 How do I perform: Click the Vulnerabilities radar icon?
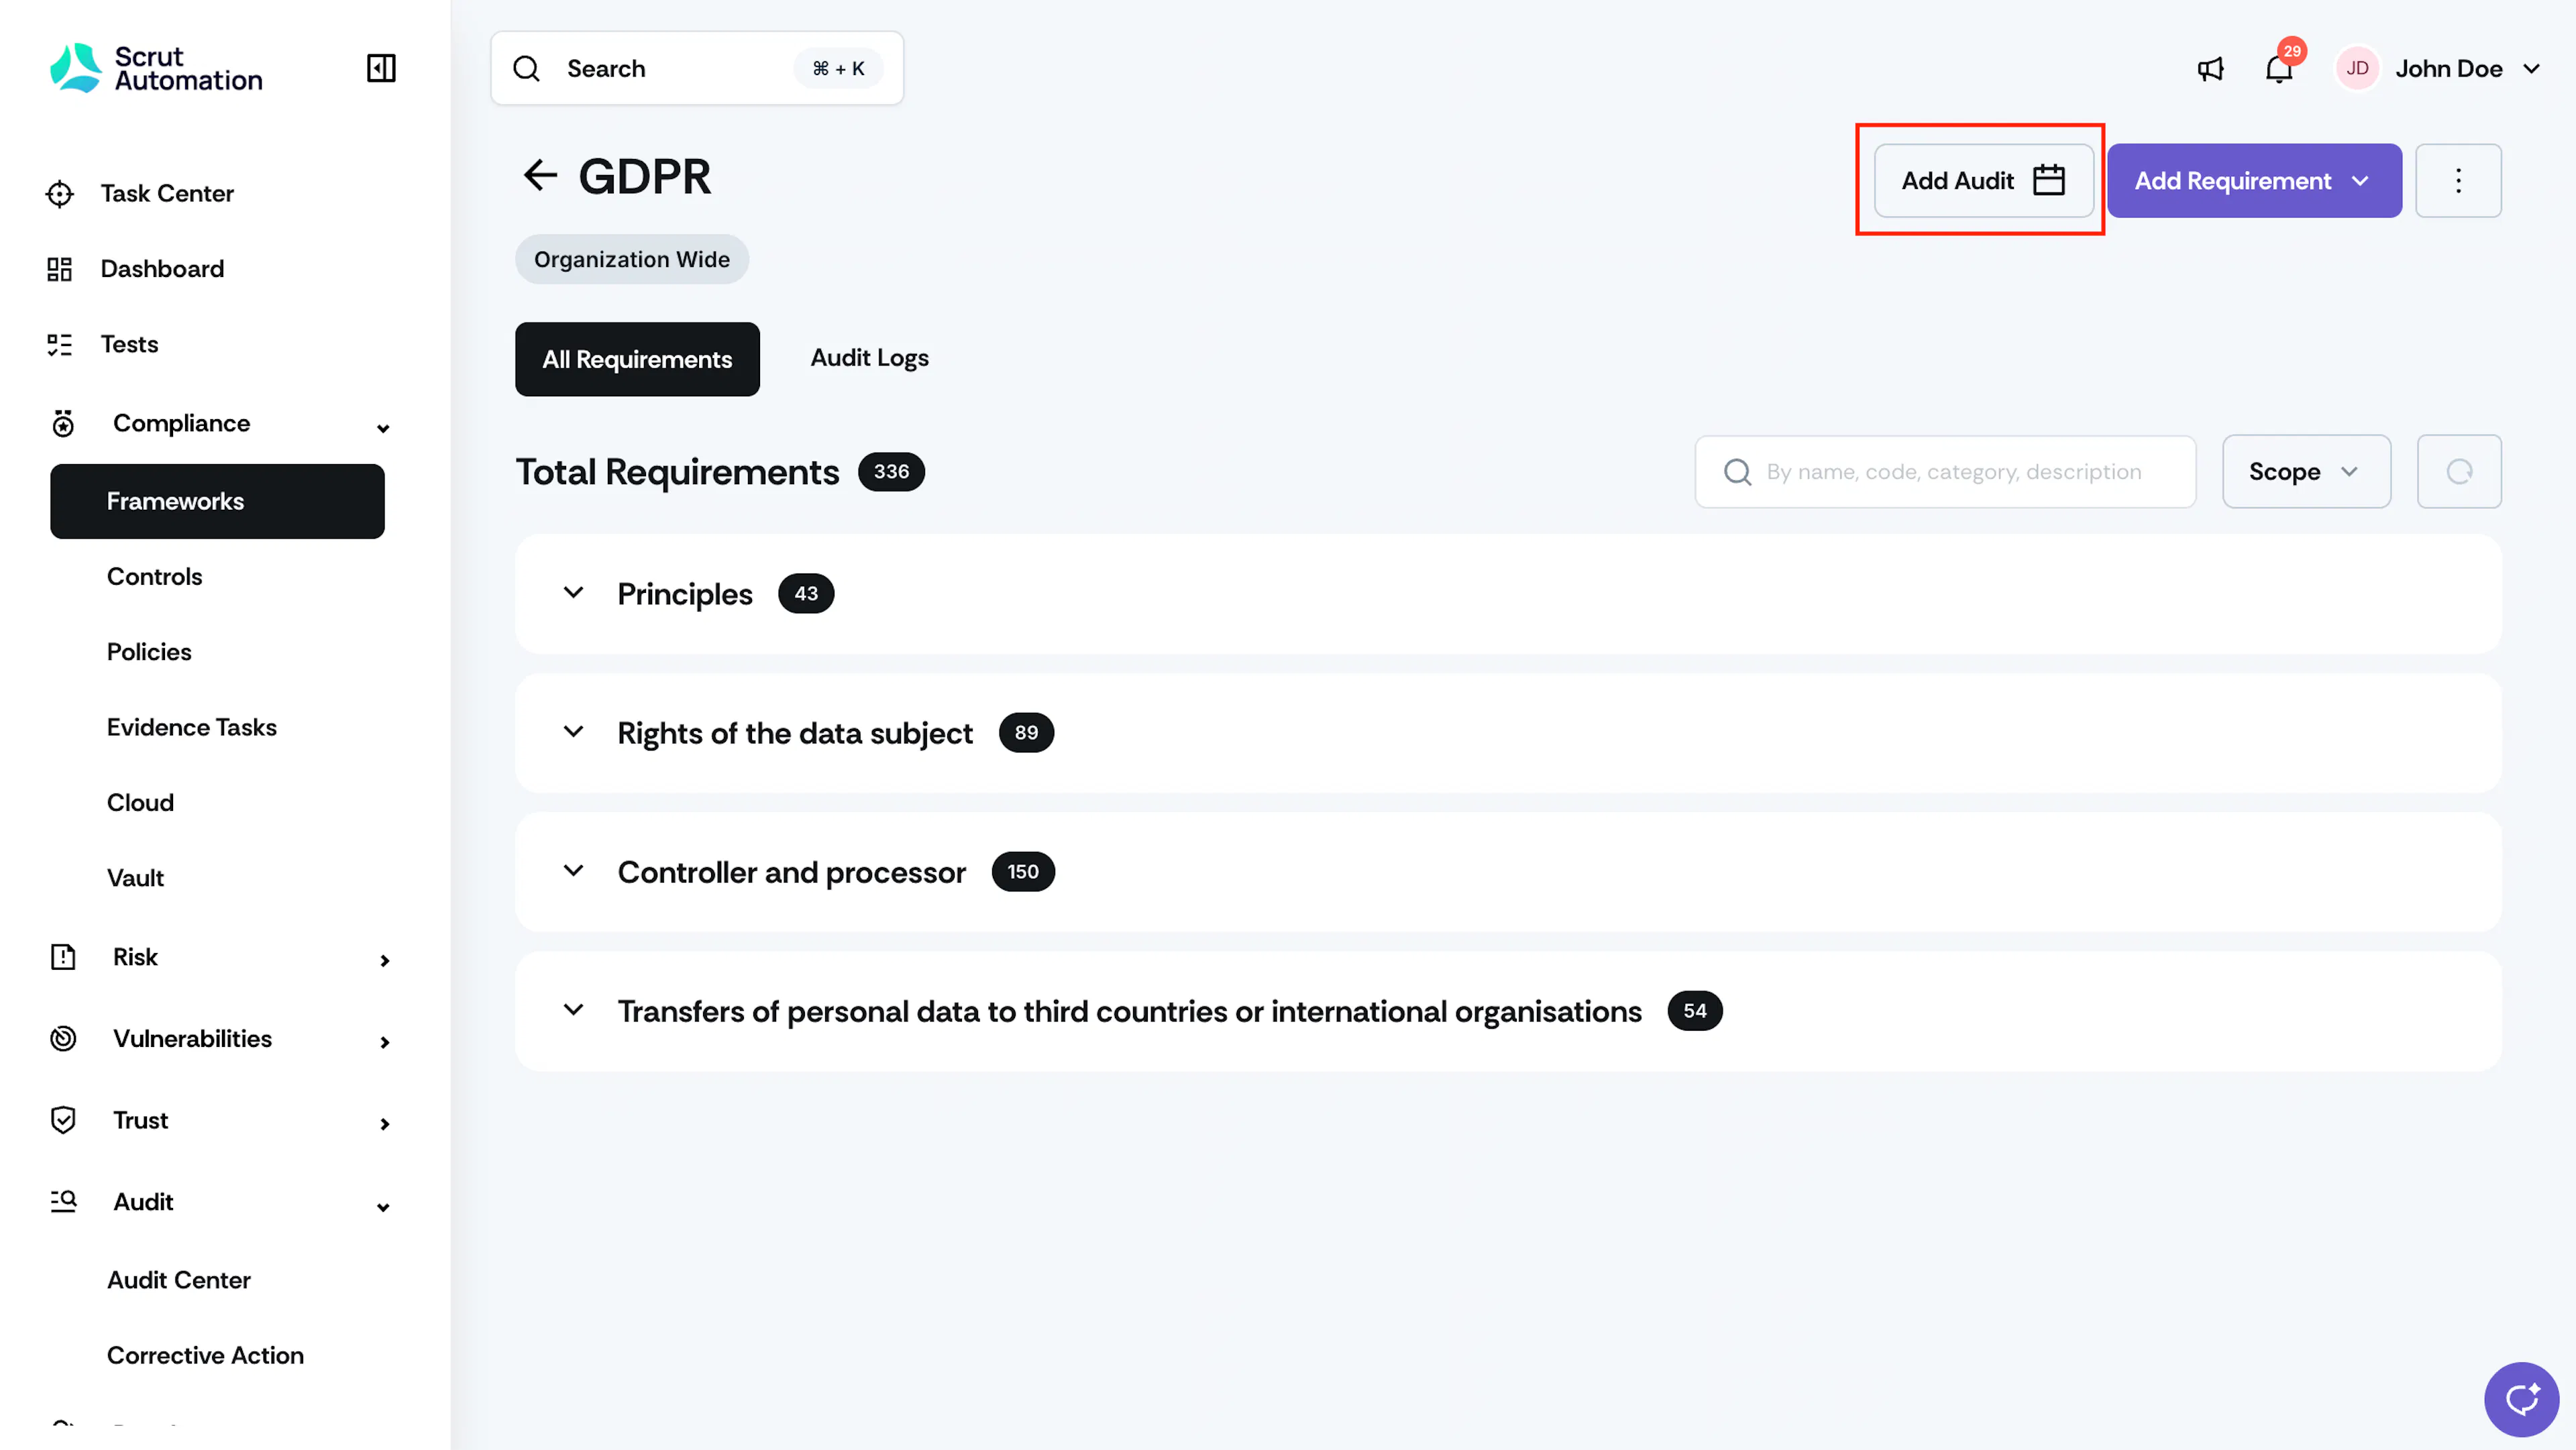[x=63, y=1039]
